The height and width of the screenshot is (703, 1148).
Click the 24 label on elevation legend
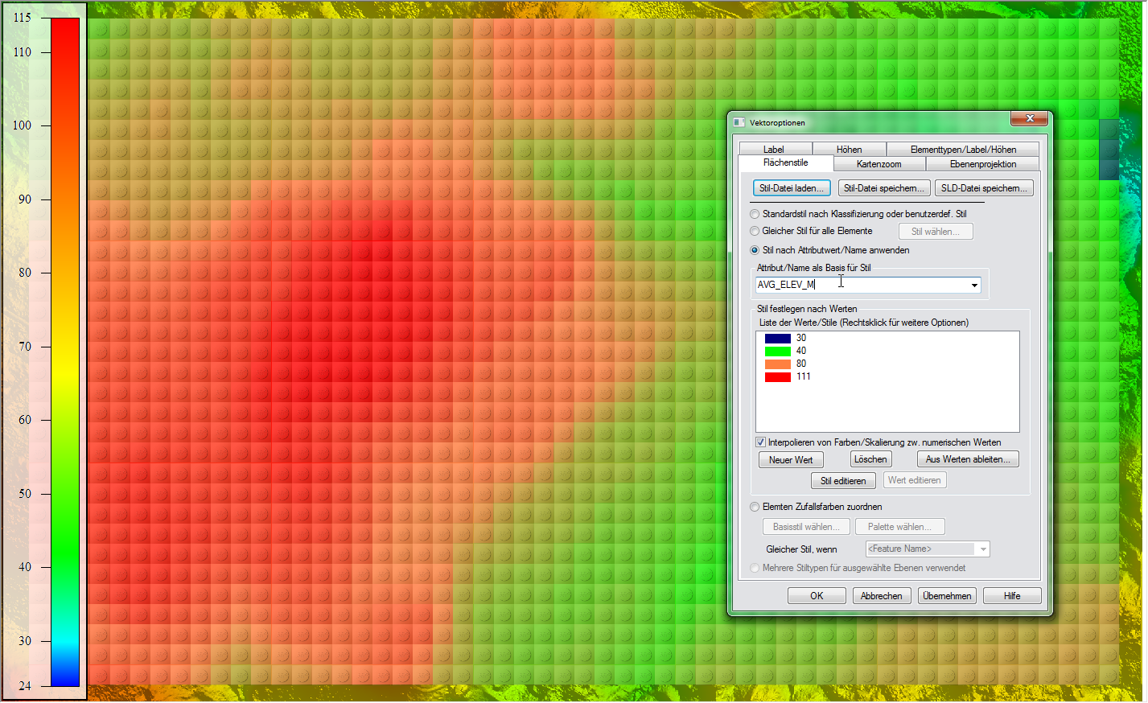tap(25, 686)
